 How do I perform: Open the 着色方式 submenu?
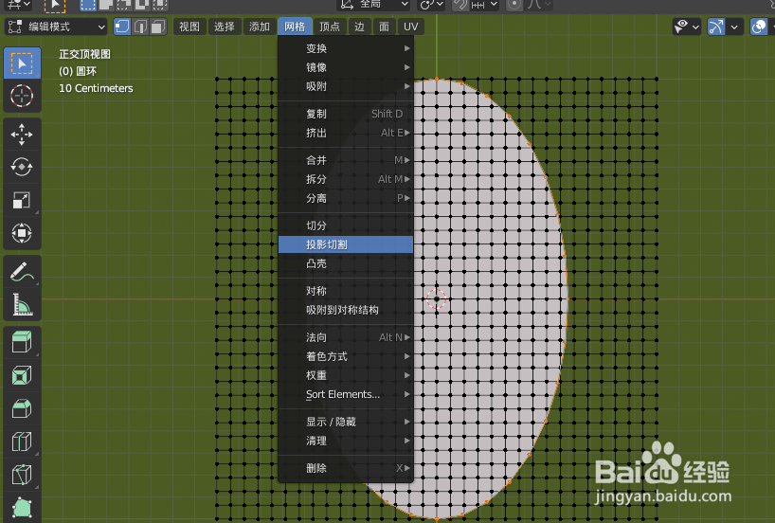[x=346, y=356]
